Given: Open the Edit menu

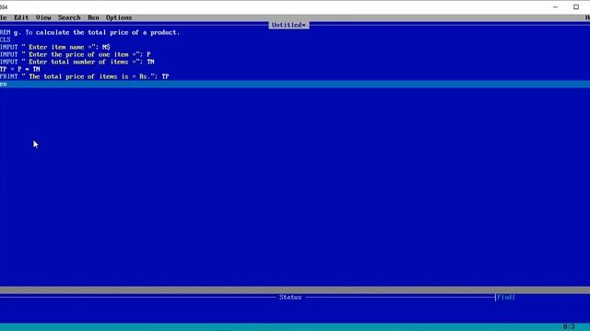Looking at the screenshot, I should 21,17.
